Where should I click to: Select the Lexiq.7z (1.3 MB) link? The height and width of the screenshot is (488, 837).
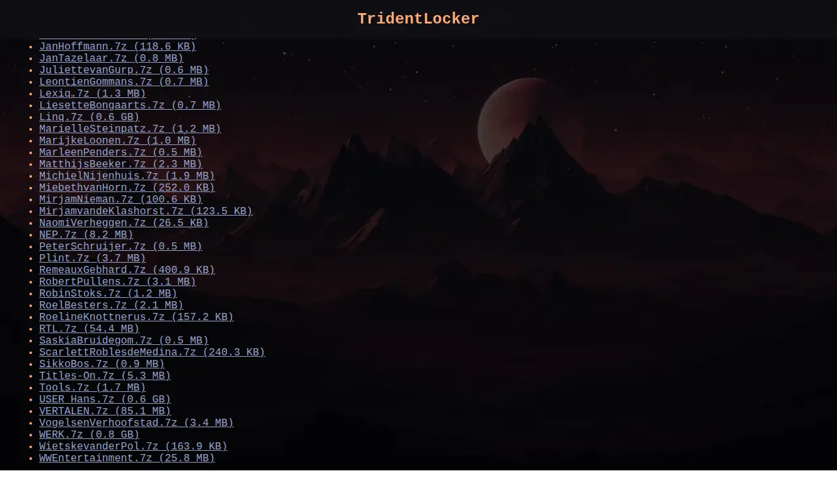[x=92, y=94]
